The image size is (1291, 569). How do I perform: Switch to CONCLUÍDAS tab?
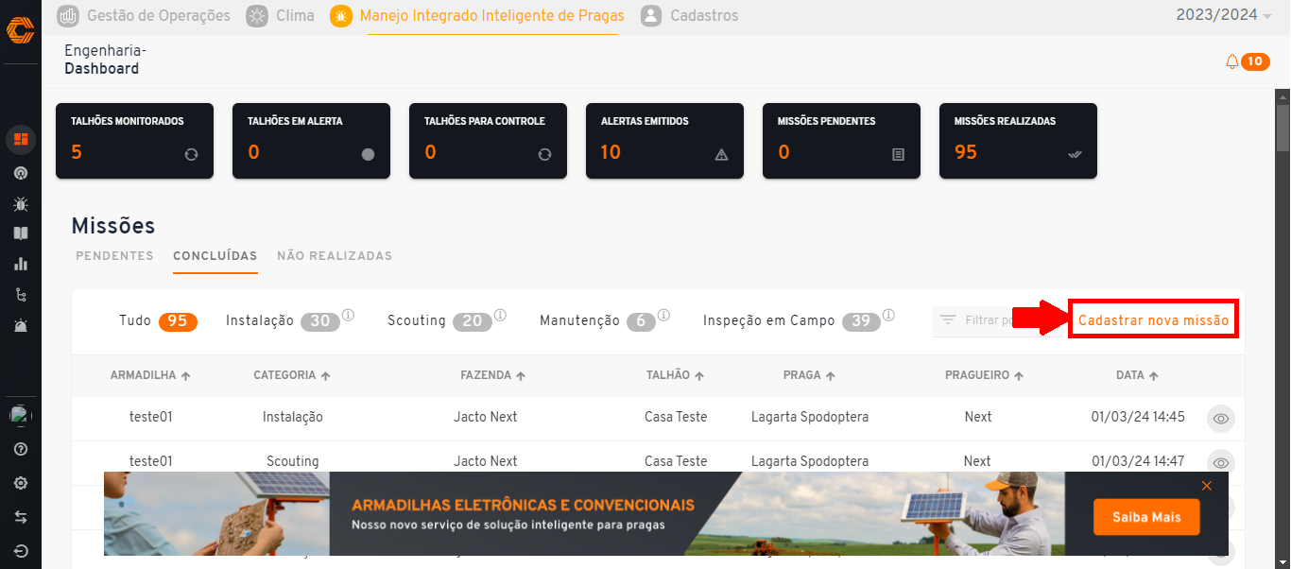215,256
